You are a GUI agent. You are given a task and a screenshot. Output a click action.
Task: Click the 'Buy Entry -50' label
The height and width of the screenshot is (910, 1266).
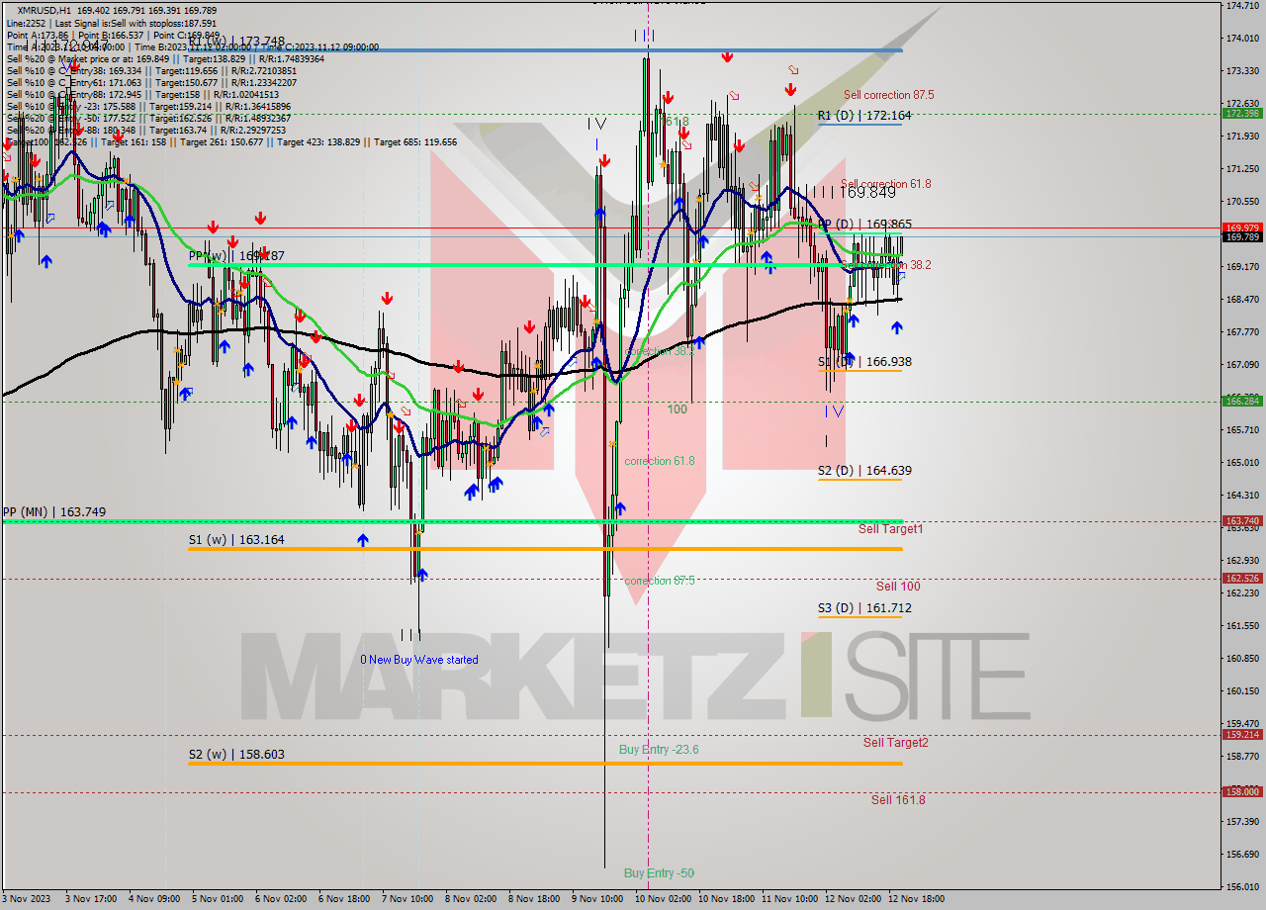point(659,873)
